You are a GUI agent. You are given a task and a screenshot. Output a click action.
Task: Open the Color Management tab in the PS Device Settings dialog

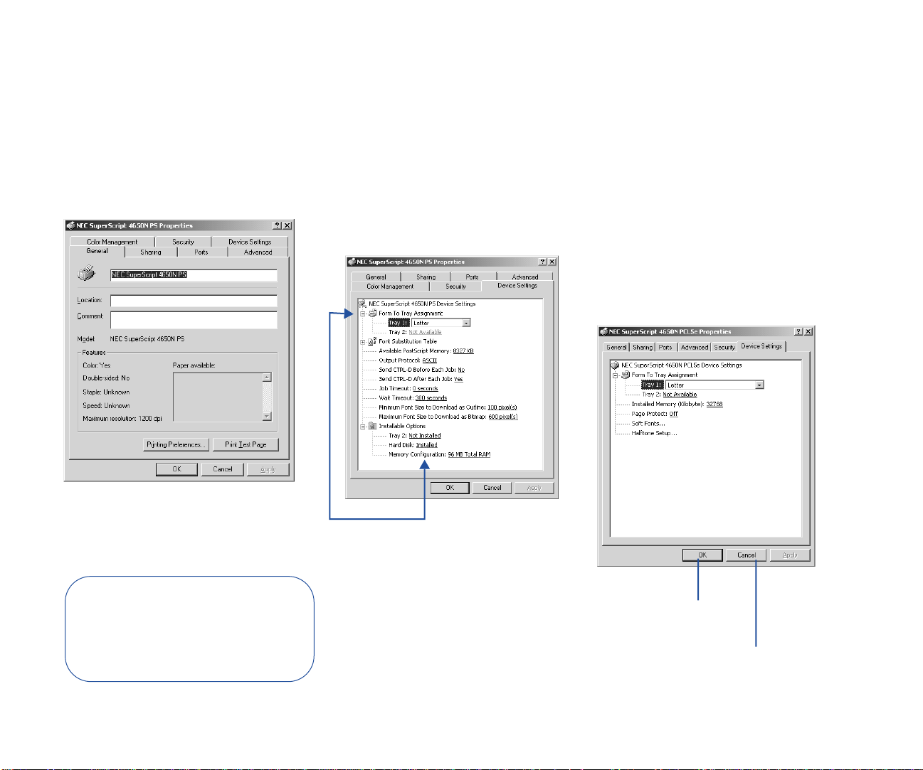pos(390,286)
